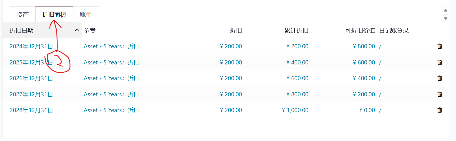Click the 折旧 amount column header
The image size is (456, 141).
point(236,31)
